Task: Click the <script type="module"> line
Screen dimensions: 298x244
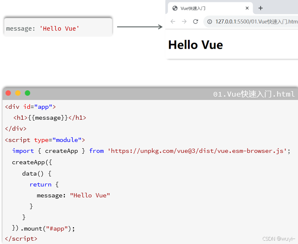Action: tap(45, 140)
